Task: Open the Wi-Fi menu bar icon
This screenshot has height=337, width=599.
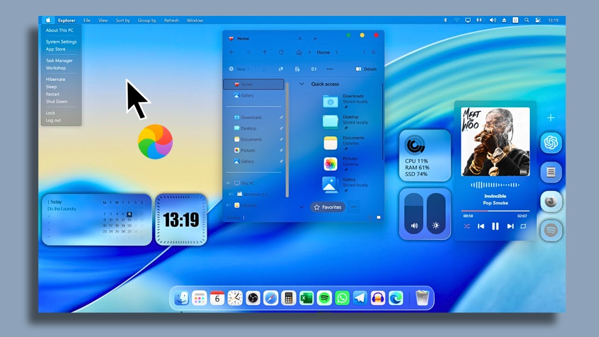Action: coord(456,20)
